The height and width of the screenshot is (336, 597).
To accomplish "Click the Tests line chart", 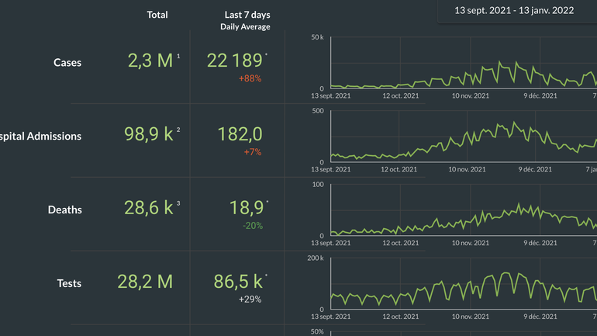I will [x=463, y=288].
